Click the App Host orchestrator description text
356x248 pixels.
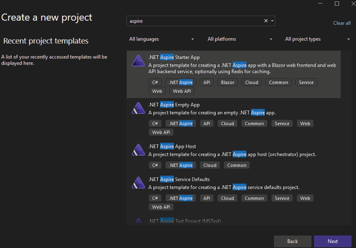(x=232, y=154)
